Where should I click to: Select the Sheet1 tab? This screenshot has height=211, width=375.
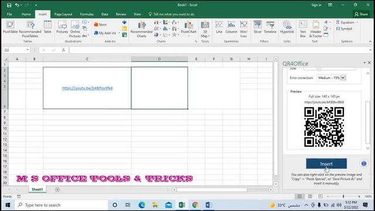37,189
